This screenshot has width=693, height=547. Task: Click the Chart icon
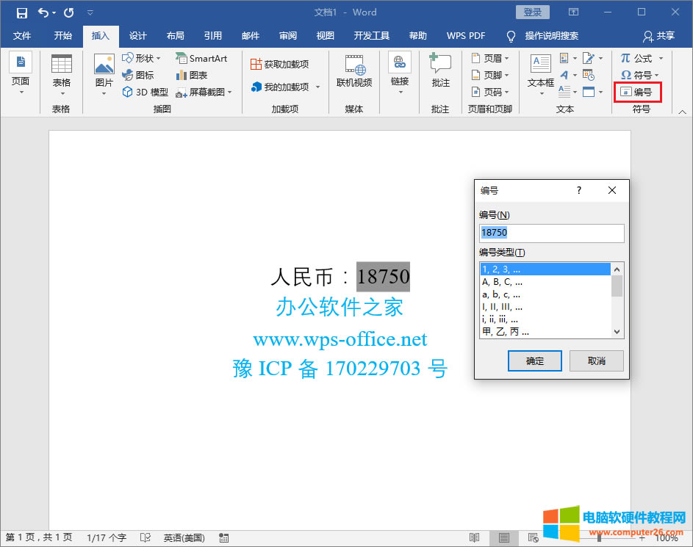click(192, 76)
